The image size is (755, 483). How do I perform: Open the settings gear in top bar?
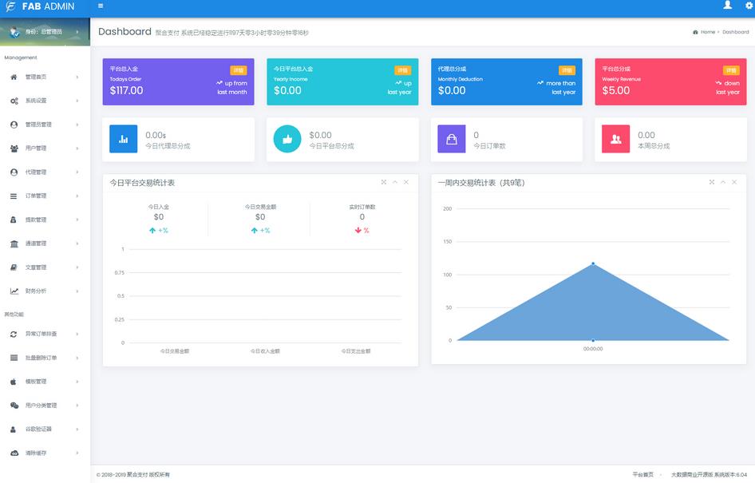pos(749,6)
